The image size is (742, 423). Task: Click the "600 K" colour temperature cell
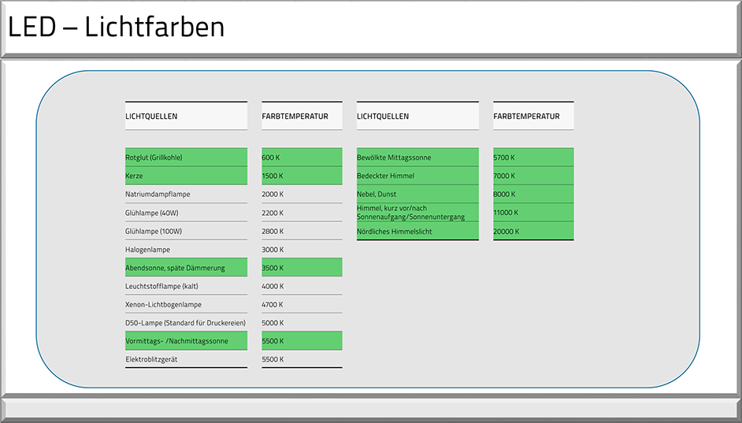302,158
